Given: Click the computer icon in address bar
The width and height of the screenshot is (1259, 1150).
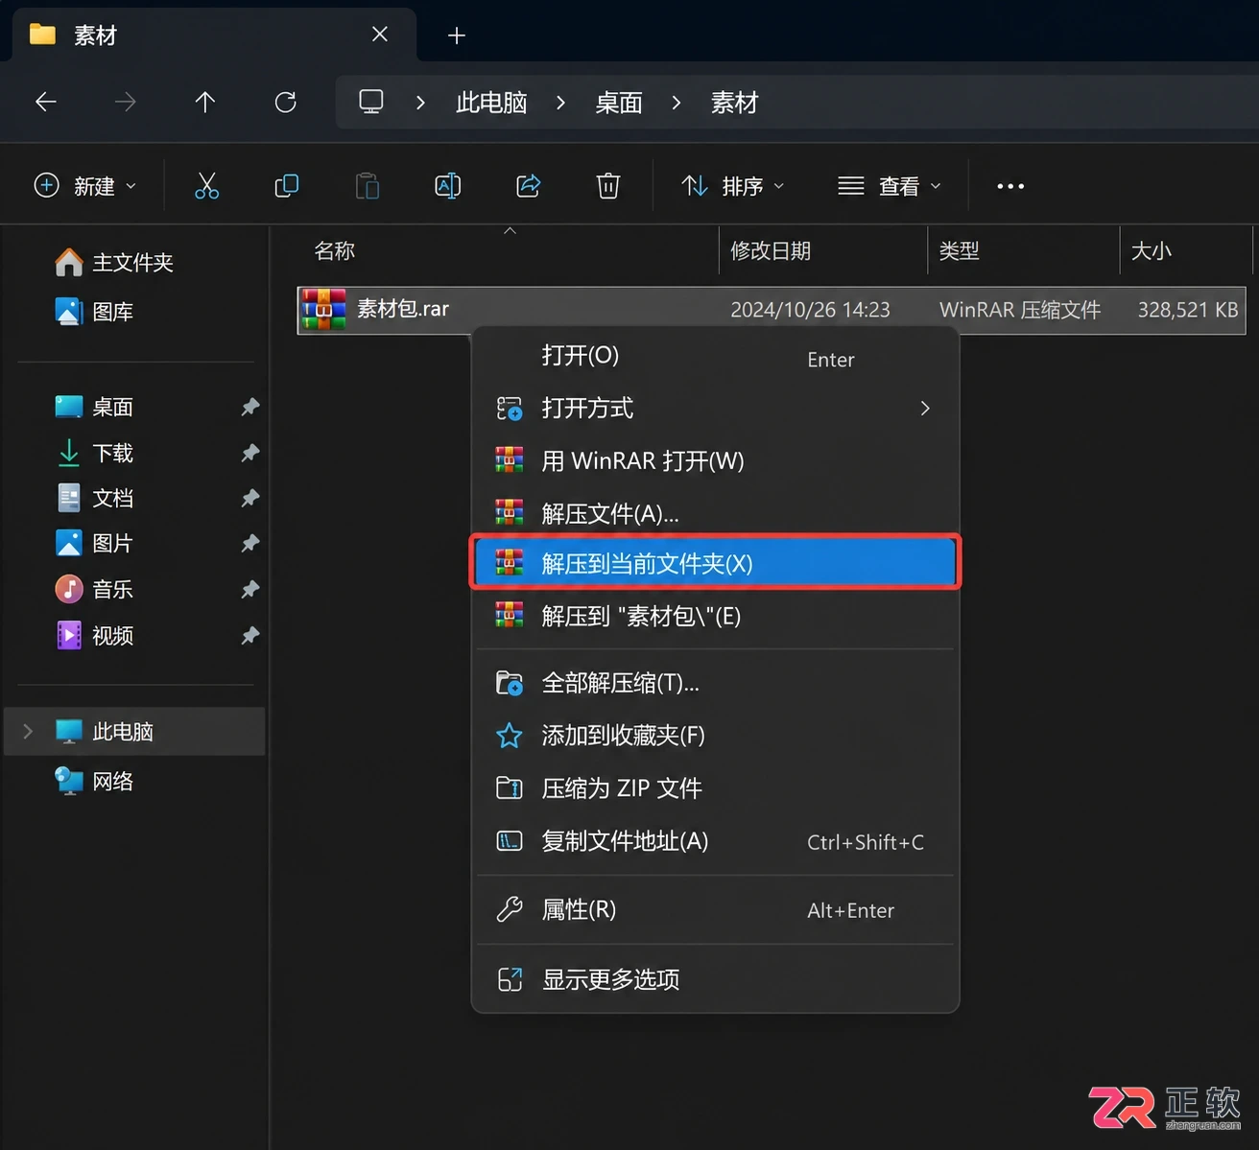Looking at the screenshot, I should [x=371, y=102].
